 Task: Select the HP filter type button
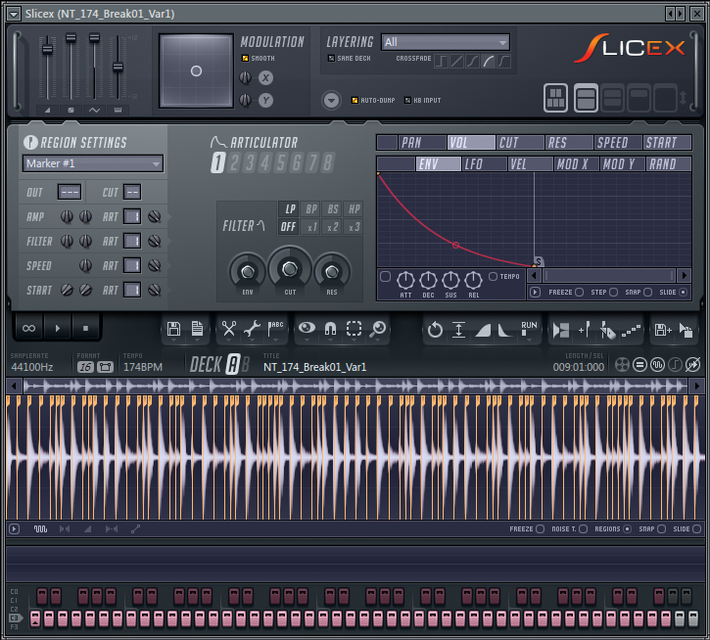click(x=355, y=208)
